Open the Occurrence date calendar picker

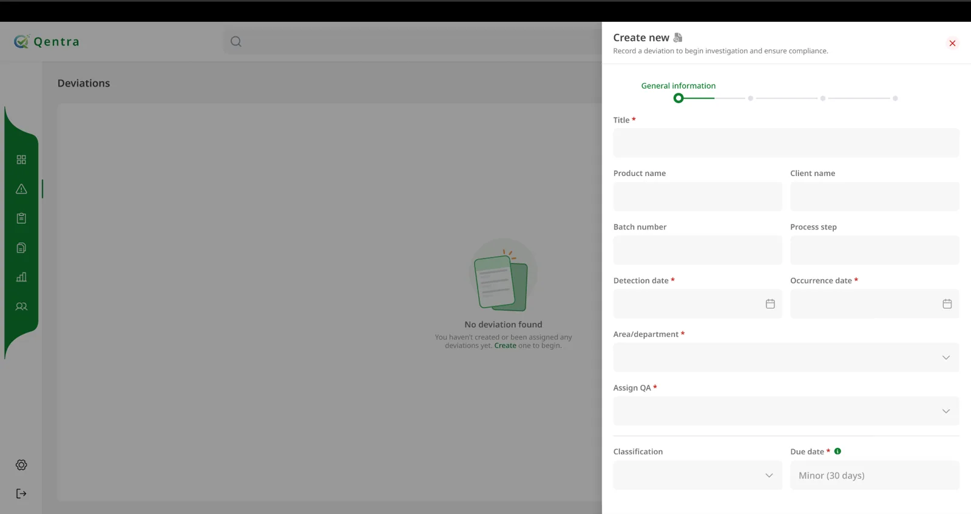[x=947, y=304]
